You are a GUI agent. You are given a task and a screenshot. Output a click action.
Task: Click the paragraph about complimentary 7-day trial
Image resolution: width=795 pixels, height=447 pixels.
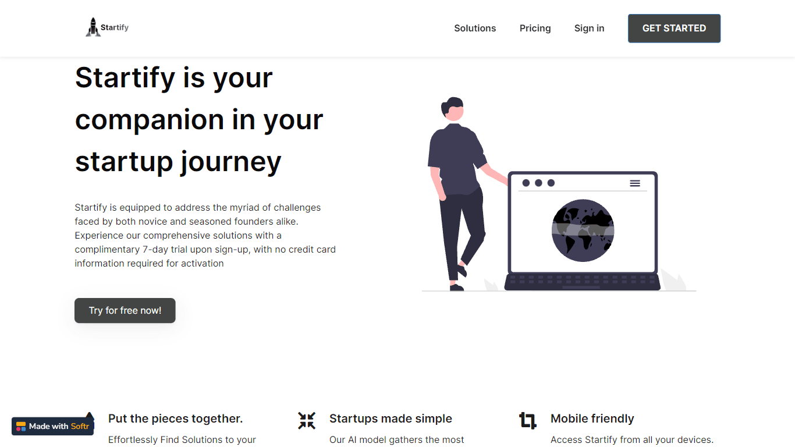coord(205,235)
